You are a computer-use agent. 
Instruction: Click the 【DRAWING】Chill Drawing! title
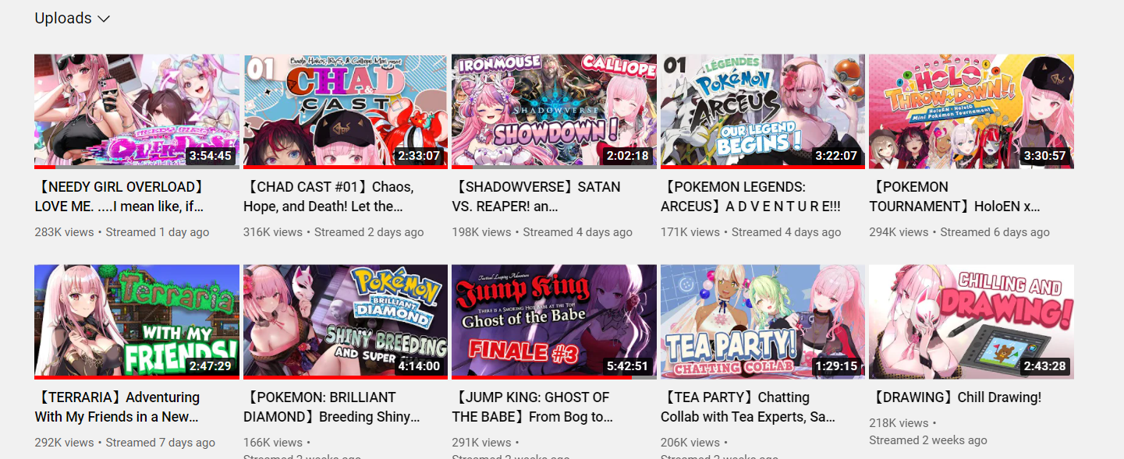pyautogui.click(x=956, y=397)
